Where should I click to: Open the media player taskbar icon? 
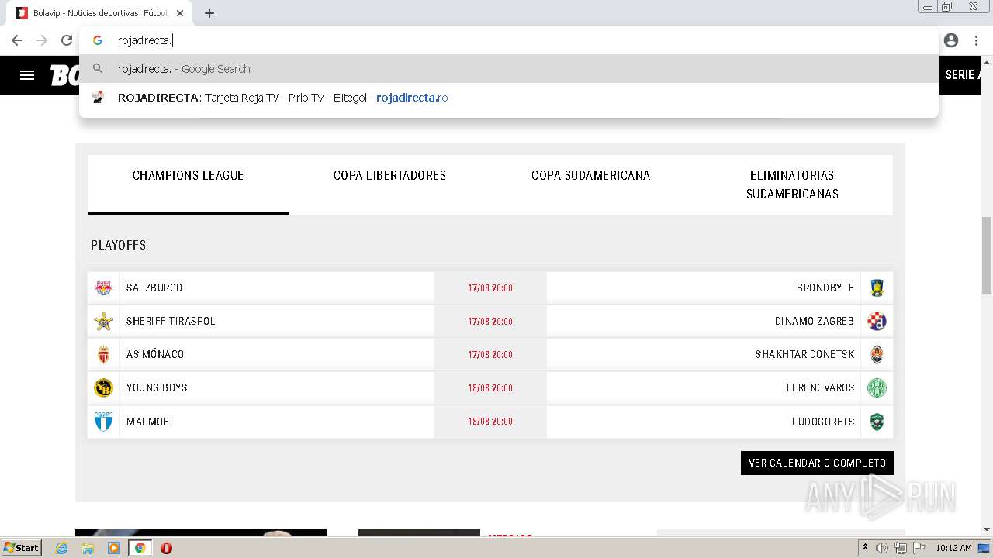pos(114,548)
